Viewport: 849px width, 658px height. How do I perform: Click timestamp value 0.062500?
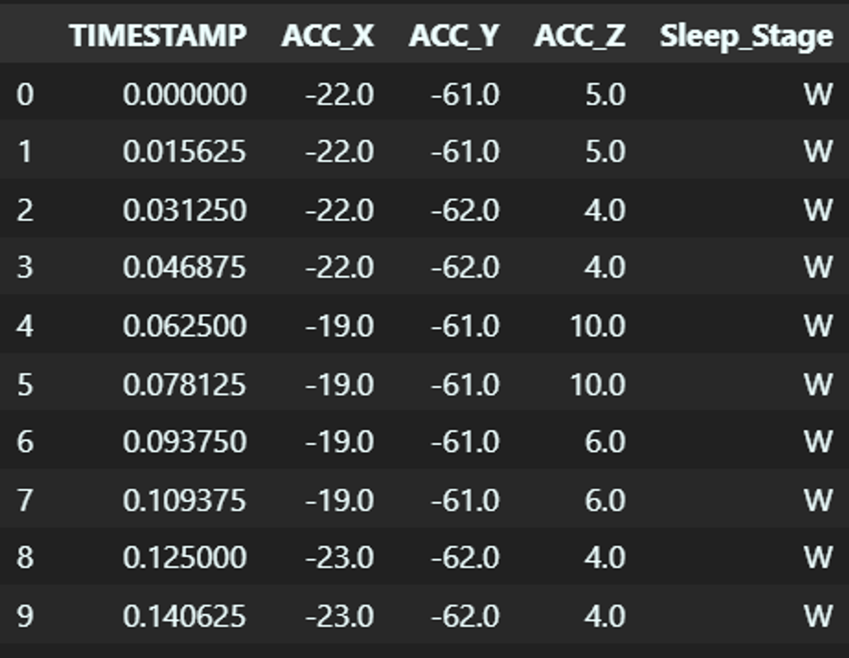tap(184, 326)
